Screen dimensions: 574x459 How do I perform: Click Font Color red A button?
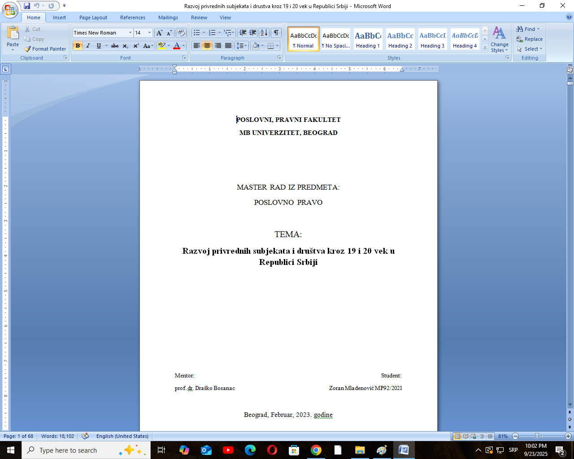(177, 46)
